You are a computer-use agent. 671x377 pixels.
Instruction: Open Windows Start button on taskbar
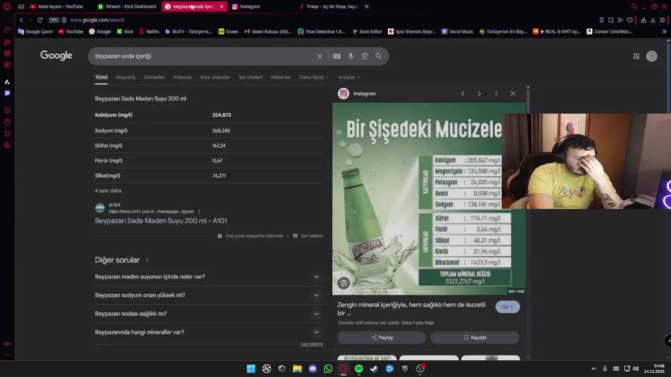tap(251, 369)
